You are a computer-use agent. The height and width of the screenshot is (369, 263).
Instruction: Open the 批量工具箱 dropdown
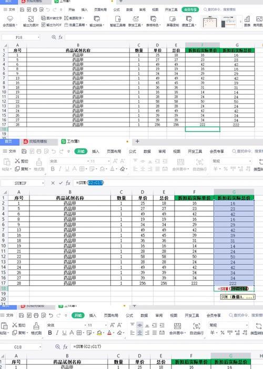[x=86, y=25]
